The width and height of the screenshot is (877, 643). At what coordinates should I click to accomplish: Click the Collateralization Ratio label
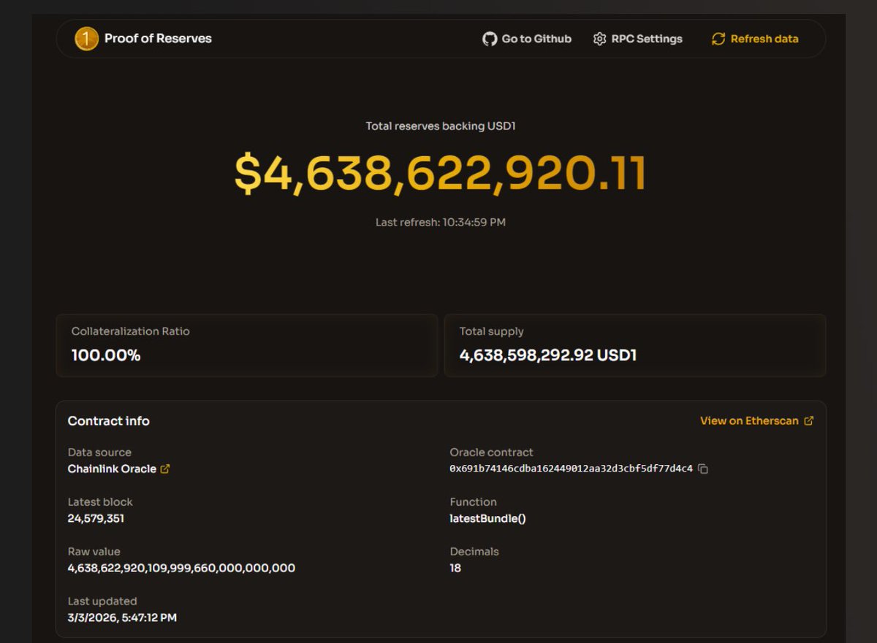point(130,331)
